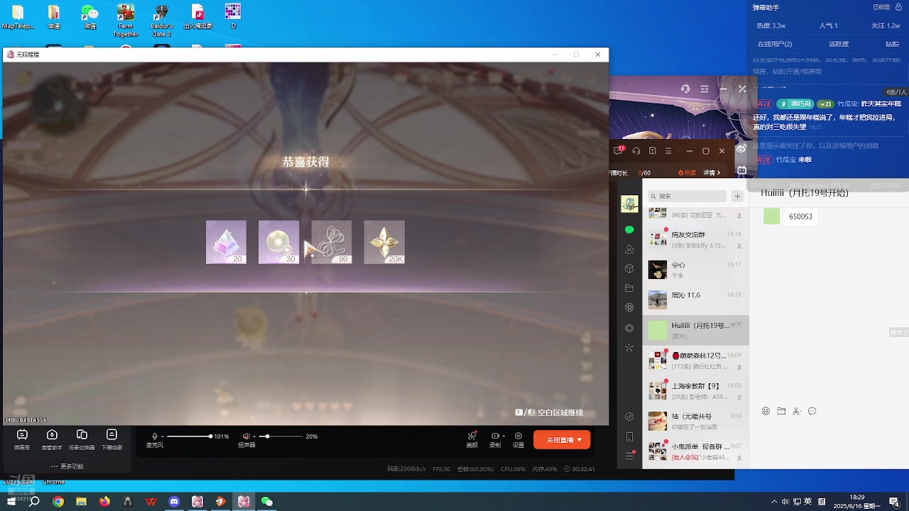Viewport: 909px width, 511px height.
Task: Open WeChat files folder icon in sidebar
Action: [629, 288]
